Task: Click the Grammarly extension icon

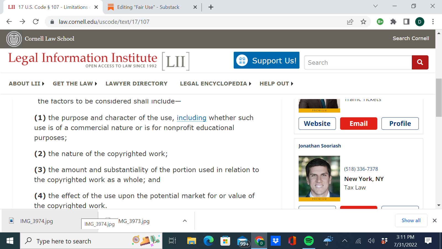Action: (x=380, y=21)
